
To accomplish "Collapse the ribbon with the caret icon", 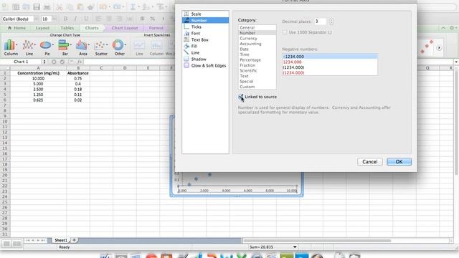I will pyautogui.click(x=443, y=28).
